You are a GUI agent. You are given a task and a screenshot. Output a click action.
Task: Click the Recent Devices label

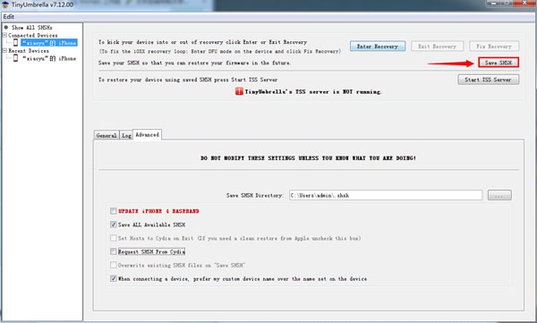point(29,51)
